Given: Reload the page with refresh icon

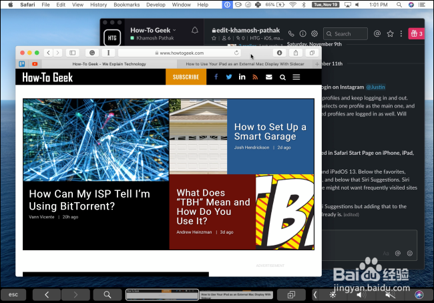Looking at the screenshot, I should [236, 53].
